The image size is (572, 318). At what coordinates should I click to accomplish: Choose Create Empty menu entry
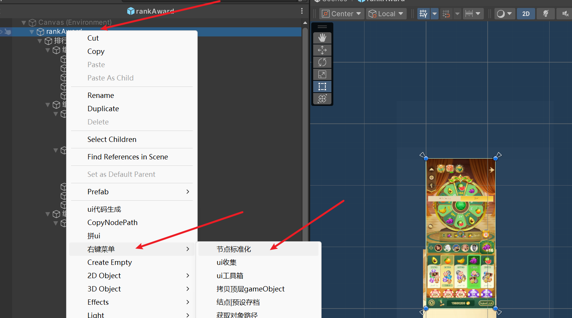pyautogui.click(x=132, y=262)
